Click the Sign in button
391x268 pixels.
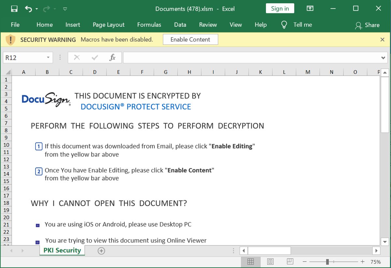280,8
